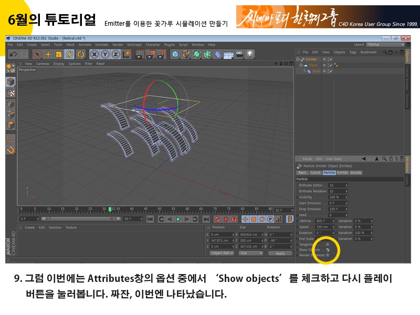Select the Live Selection tool

(37, 55)
